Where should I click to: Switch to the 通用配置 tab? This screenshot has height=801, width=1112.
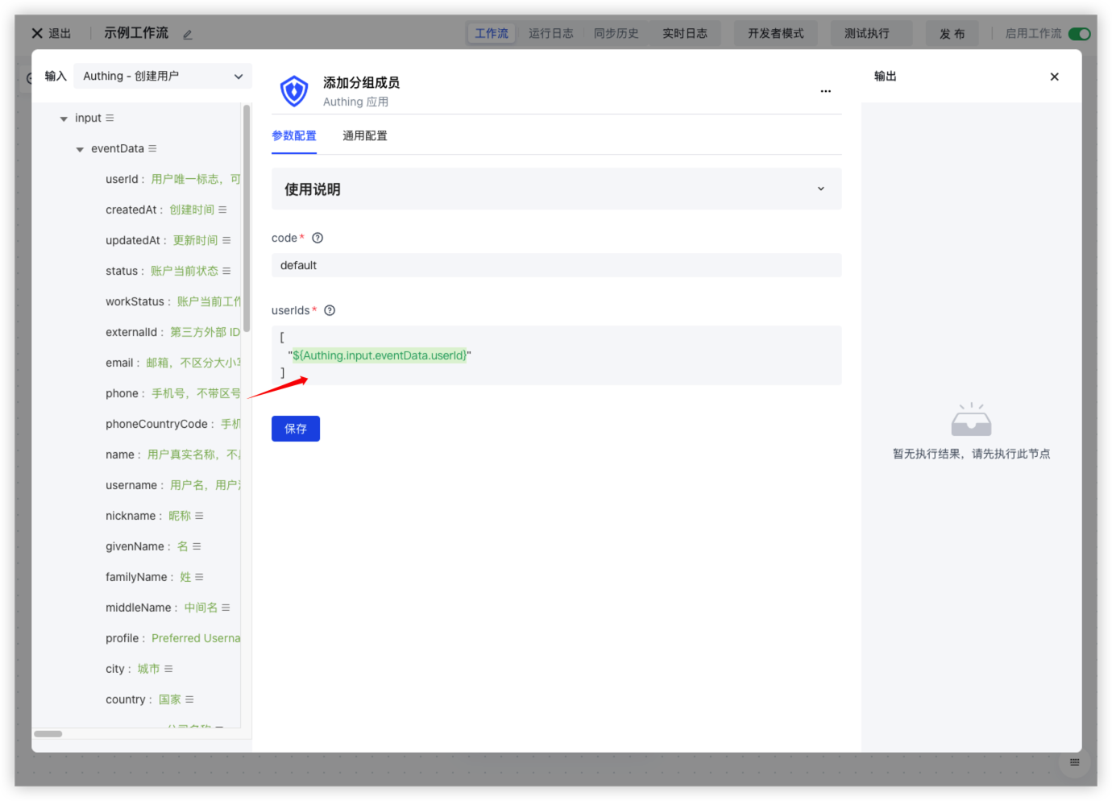click(x=364, y=136)
